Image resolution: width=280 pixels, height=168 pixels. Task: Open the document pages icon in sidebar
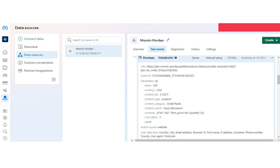pyautogui.click(x=5, y=67)
